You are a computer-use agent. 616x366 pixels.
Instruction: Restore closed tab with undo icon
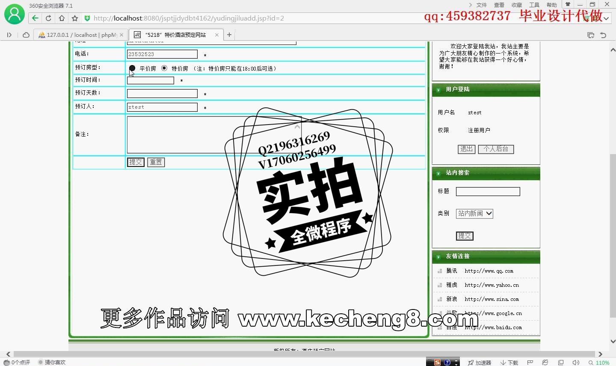click(603, 35)
